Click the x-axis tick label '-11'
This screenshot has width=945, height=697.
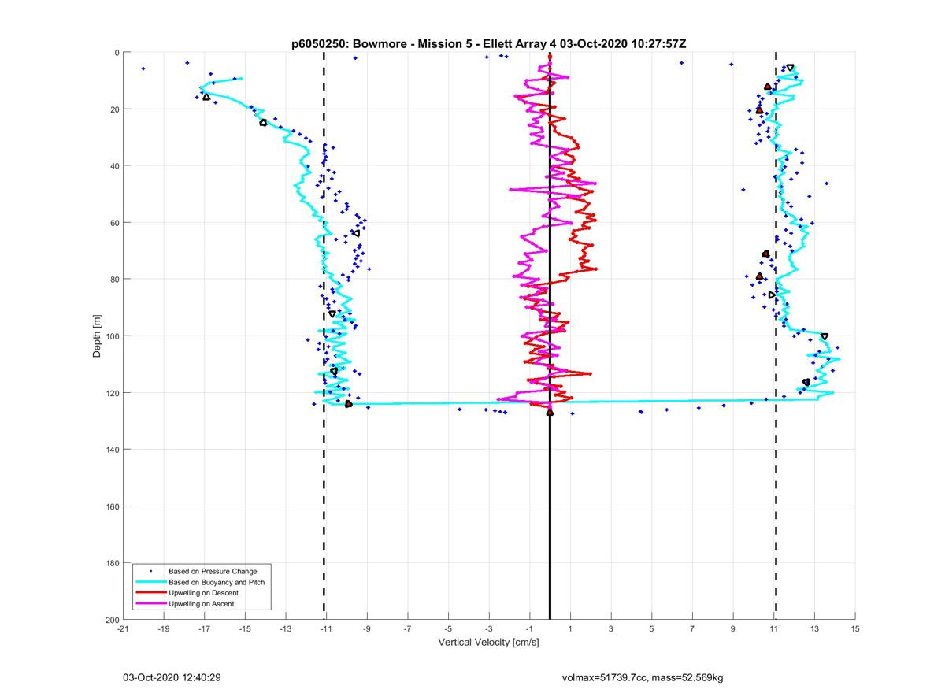point(326,629)
